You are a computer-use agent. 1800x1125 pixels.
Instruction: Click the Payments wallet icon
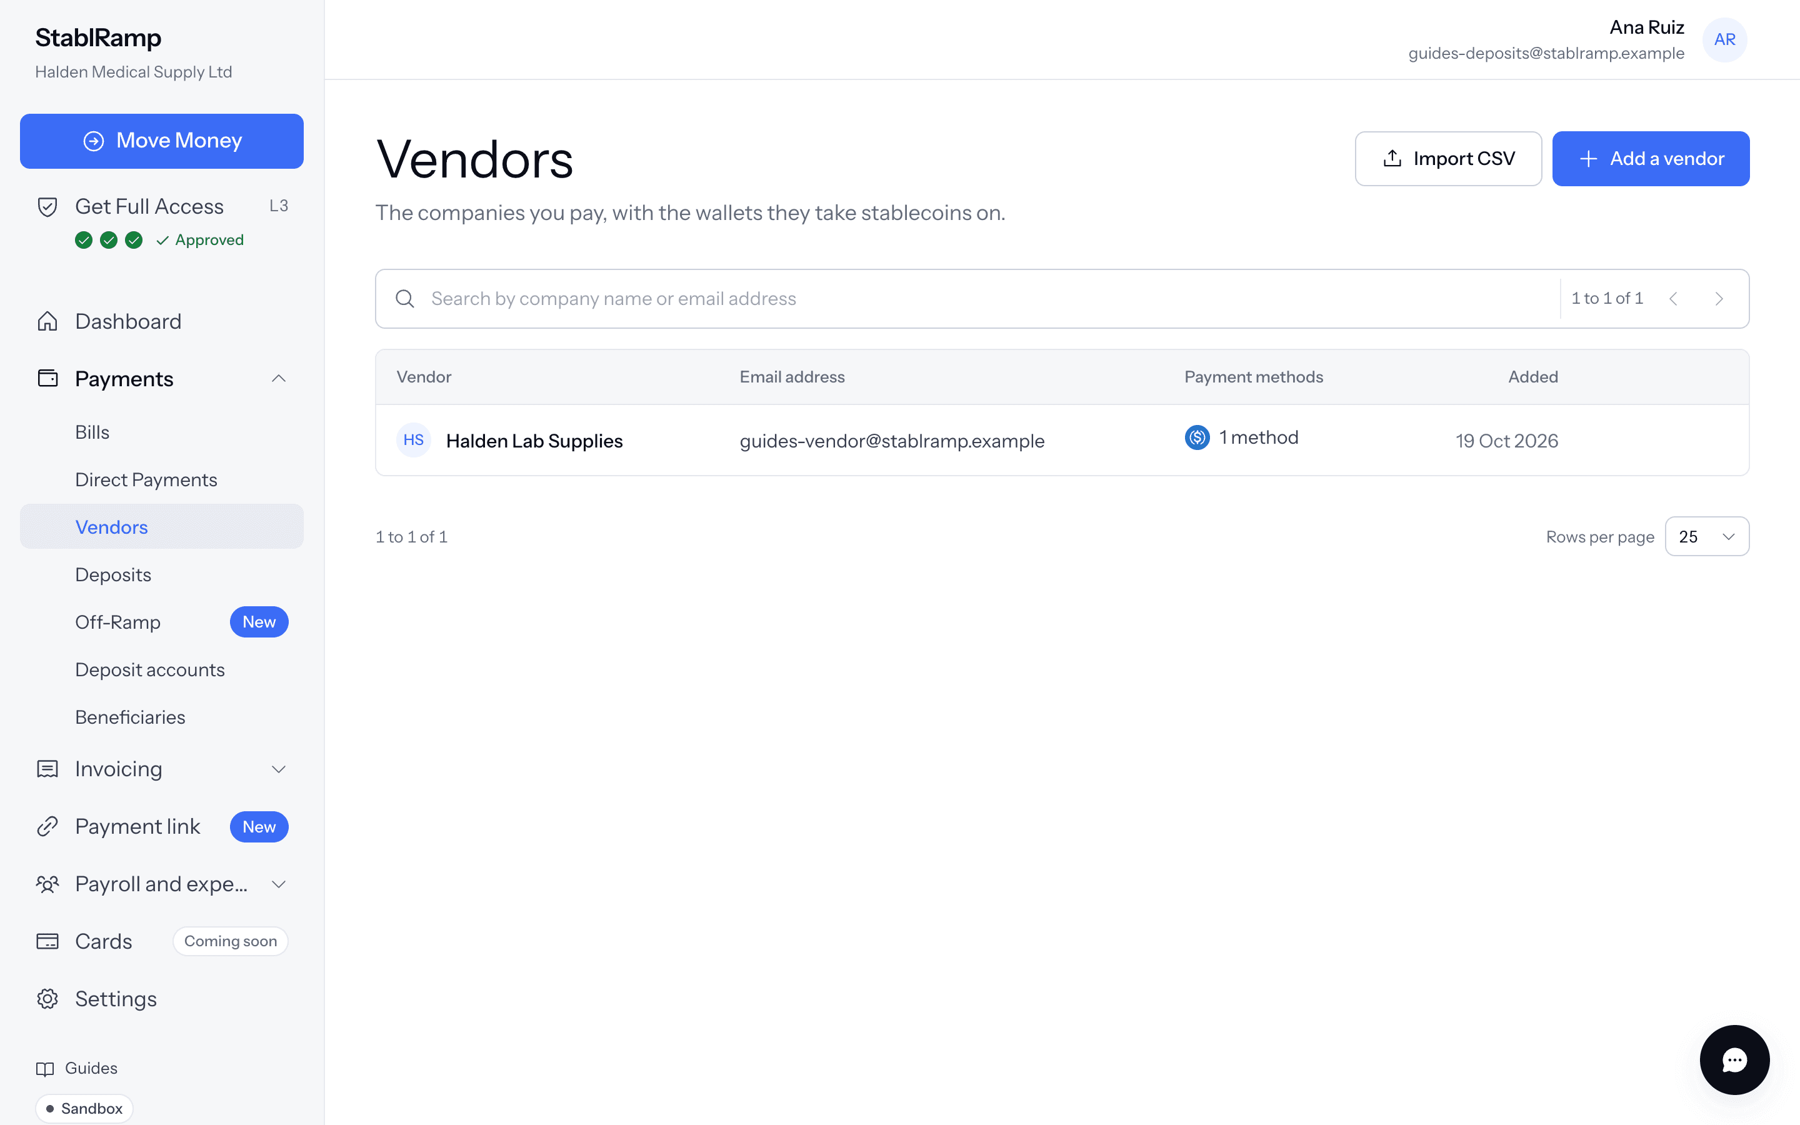click(47, 378)
